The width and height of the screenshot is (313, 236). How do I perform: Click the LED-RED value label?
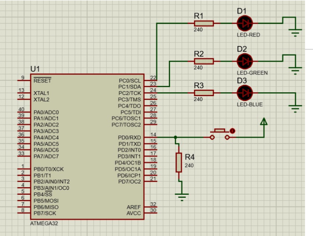(x=248, y=35)
